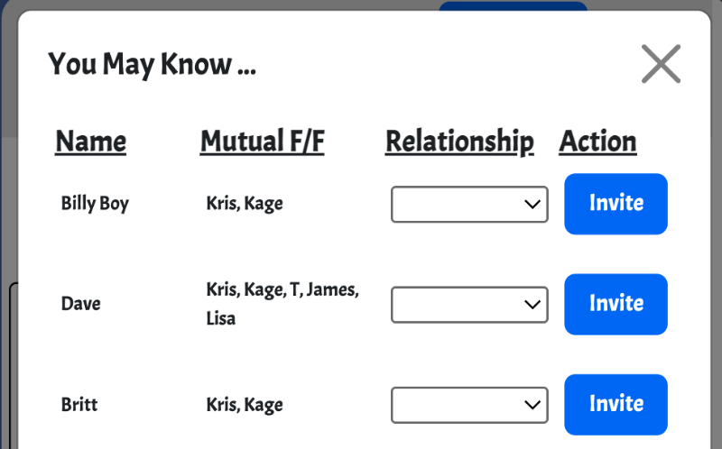Viewport: 722px width, 449px height.
Task: Close the You May Know dialog
Action: pos(661,64)
